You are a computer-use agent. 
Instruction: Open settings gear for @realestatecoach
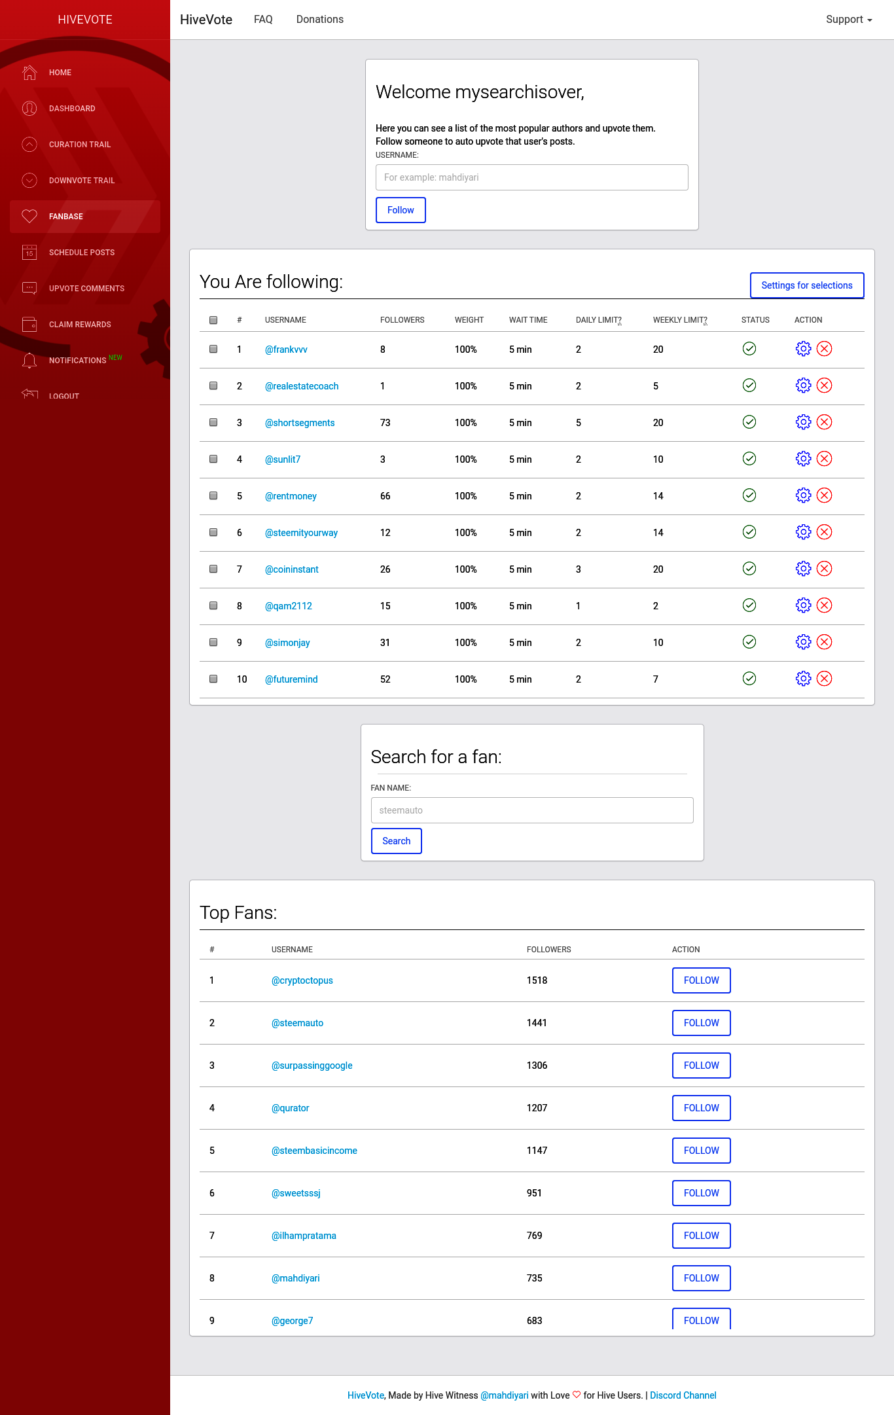coord(803,385)
